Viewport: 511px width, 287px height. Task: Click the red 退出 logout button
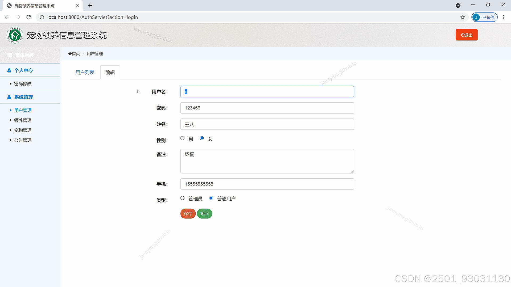(467, 35)
